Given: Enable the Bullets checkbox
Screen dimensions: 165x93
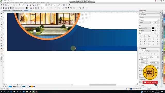Looking at the screenshot, I should pyautogui.click(x=140, y=77).
